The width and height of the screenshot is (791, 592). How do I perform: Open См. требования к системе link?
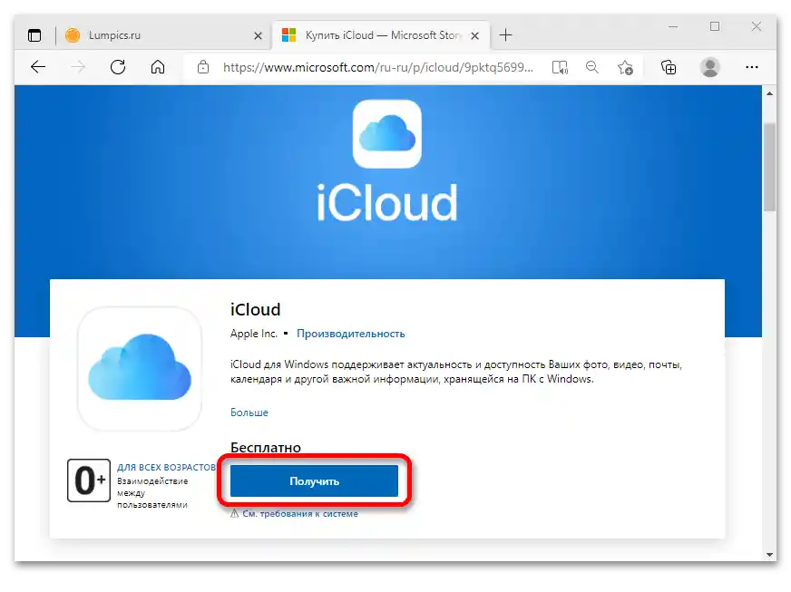tap(300, 513)
